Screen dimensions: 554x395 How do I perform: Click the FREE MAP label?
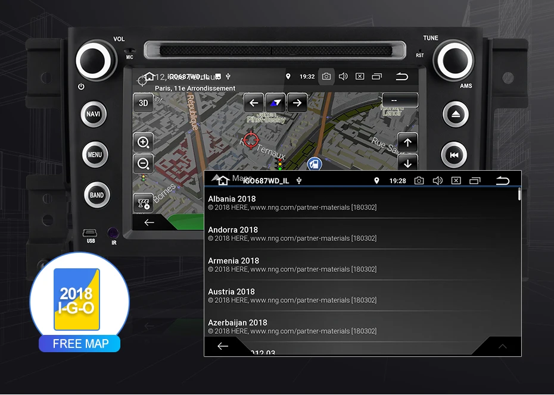click(80, 343)
